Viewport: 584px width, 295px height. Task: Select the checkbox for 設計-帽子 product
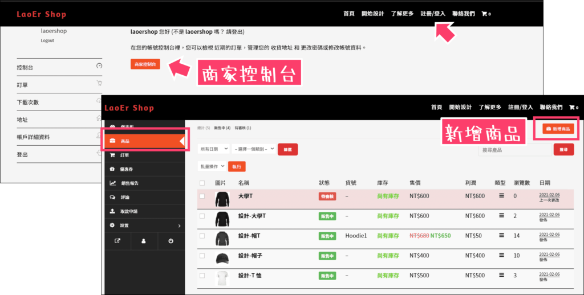pyautogui.click(x=202, y=256)
